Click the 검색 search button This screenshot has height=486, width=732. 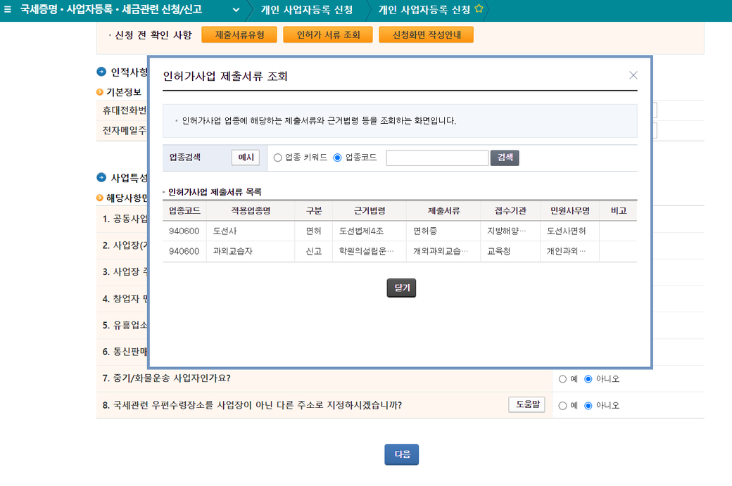[x=505, y=158]
